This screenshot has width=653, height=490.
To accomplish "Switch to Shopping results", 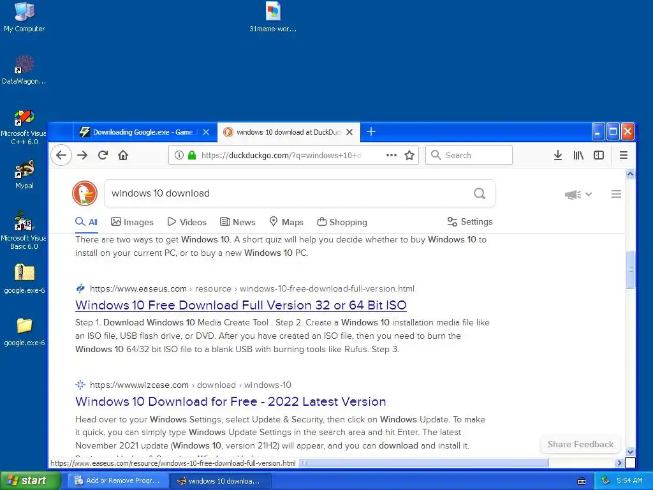I will [x=342, y=222].
